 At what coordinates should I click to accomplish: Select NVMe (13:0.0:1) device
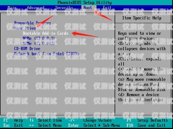click(39, 38)
